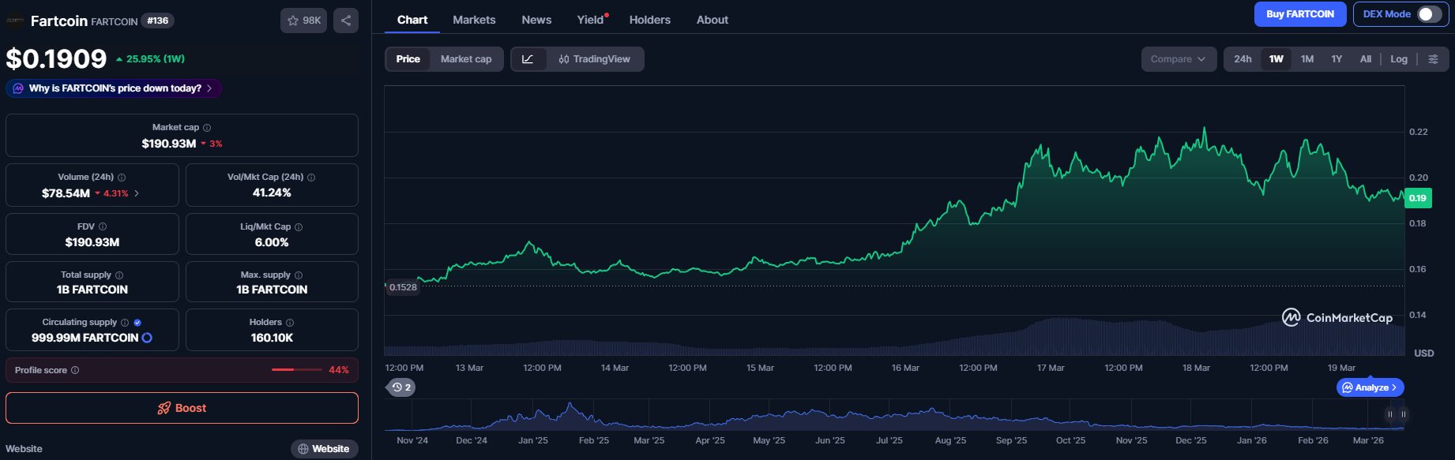Screen dimensions: 1455x460
Task: Open the chart settings sliders icon
Action: tap(1433, 59)
